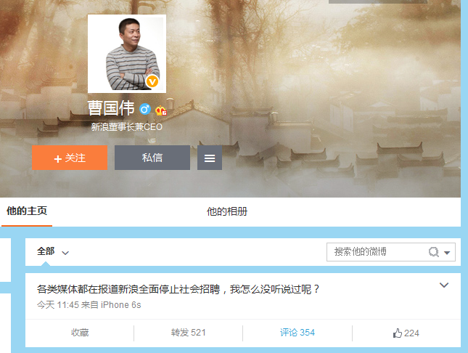Expand the post options chevron
This screenshot has width=468, height=353.
tap(445, 285)
